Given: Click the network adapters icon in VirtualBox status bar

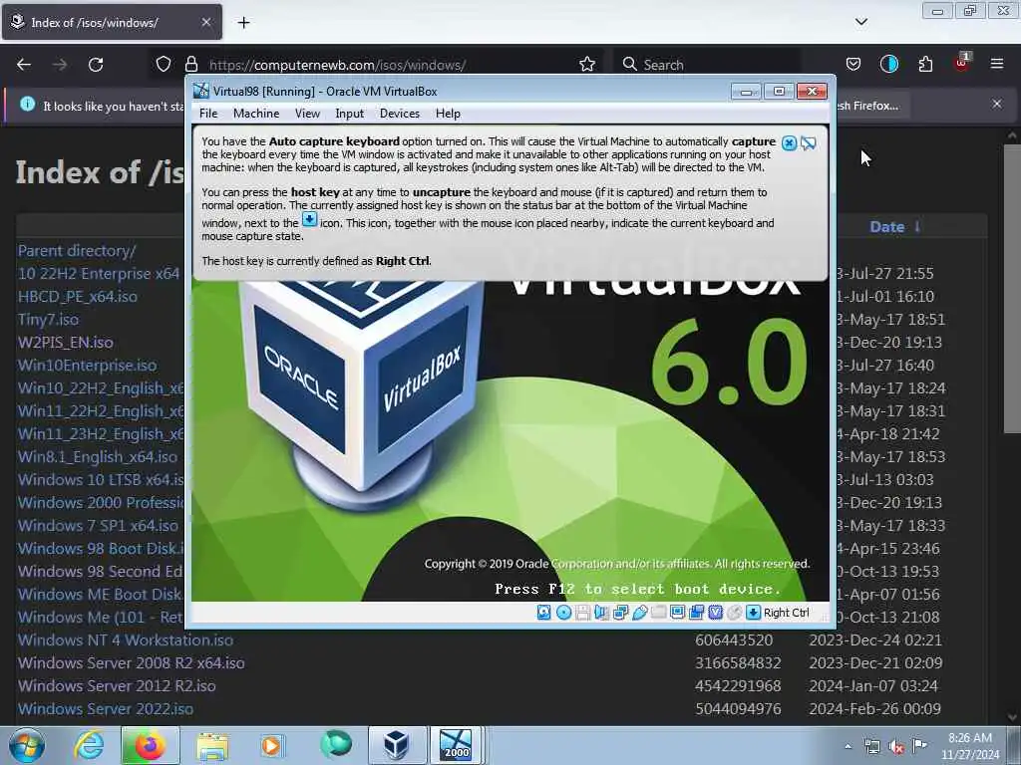Looking at the screenshot, I should [x=620, y=613].
